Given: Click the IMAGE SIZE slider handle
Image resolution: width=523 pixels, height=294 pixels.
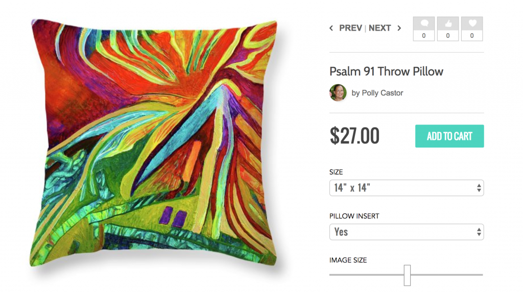Looking at the screenshot, I should click(x=407, y=275).
